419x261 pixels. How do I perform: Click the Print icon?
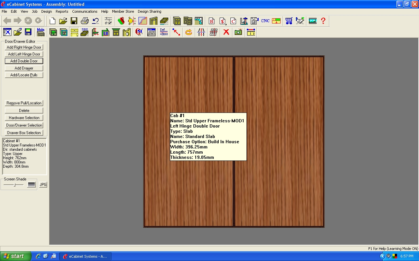[85, 21]
